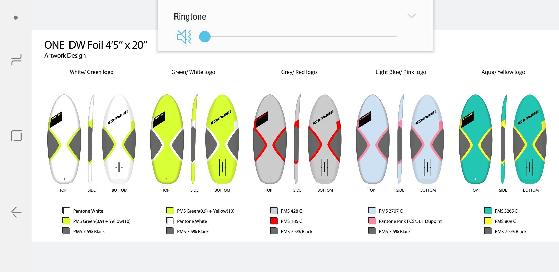
Task: Choose the PMS 809 C yellow swatch
Action: 488,221
